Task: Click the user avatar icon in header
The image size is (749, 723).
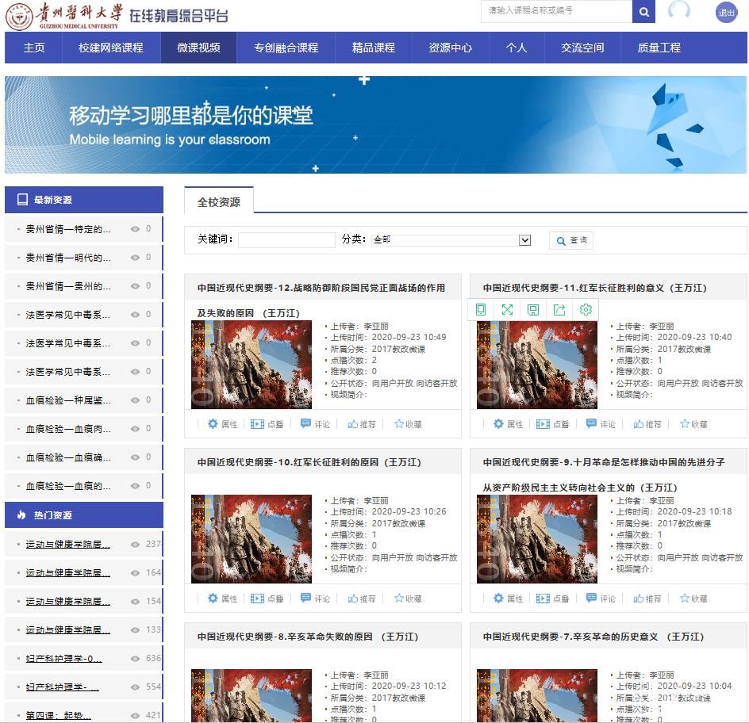Action: click(x=679, y=11)
